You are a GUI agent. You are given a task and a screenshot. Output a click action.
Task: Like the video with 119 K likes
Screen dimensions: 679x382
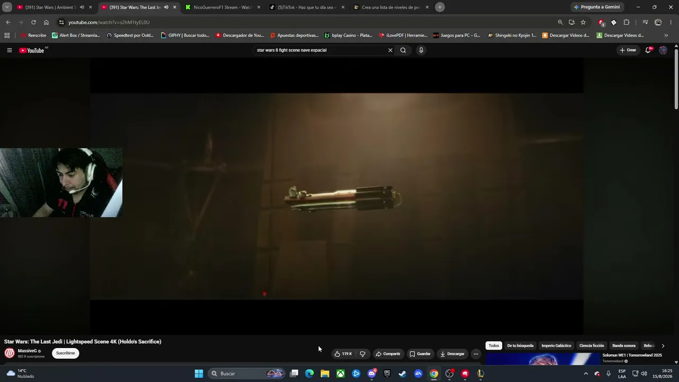(343, 354)
